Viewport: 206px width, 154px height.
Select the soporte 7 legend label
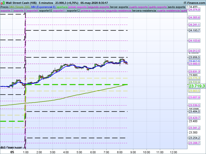pos(6,11)
